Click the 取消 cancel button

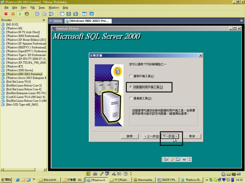click(x=192, y=136)
